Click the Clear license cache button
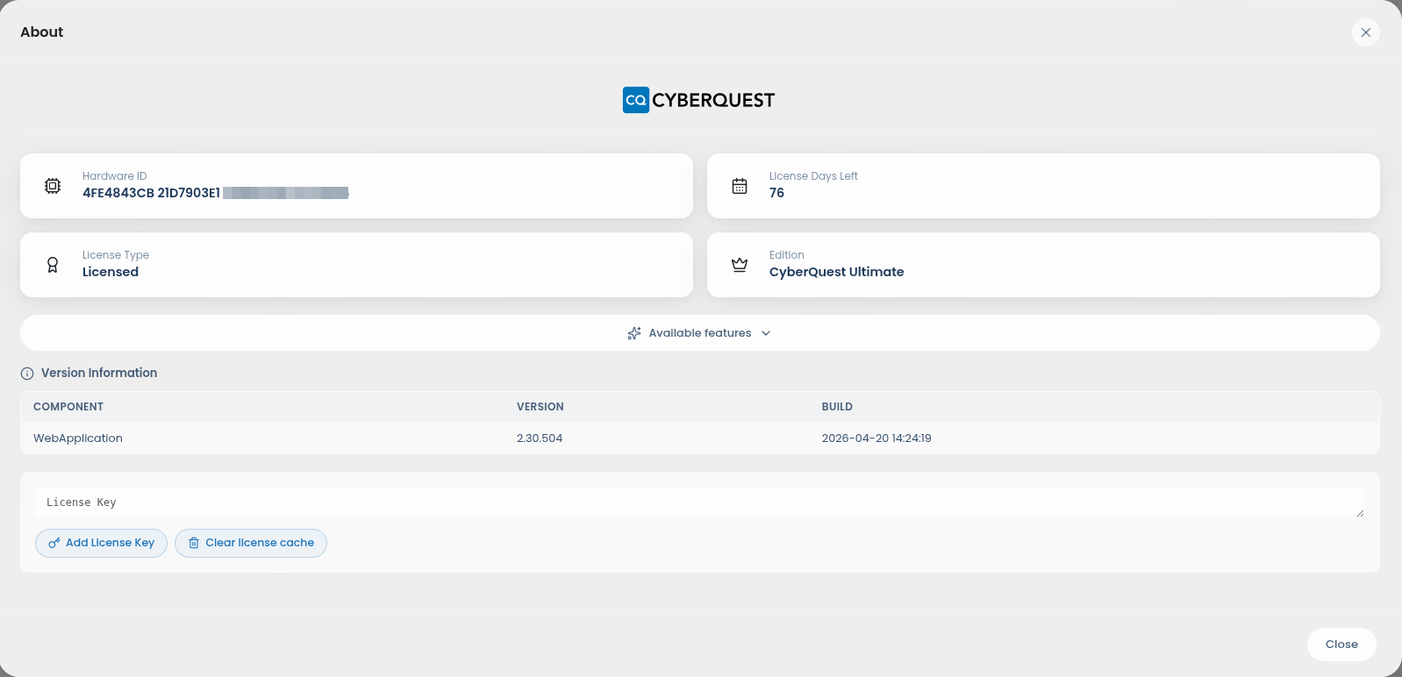Viewport: 1402px width, 677px height. coord(251,543)
